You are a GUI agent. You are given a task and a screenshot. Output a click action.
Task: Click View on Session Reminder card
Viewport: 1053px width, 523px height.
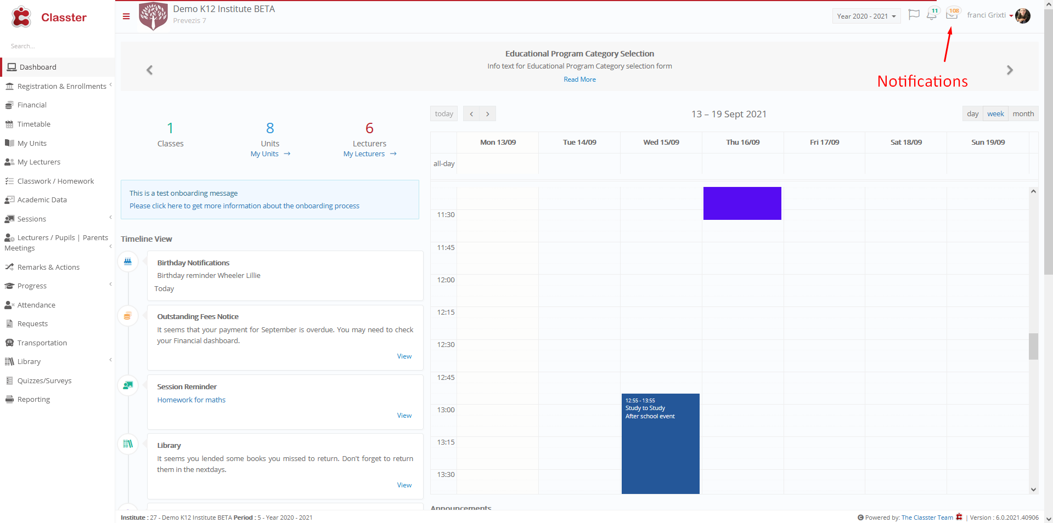pyautogui.click(x=404, y=416)
